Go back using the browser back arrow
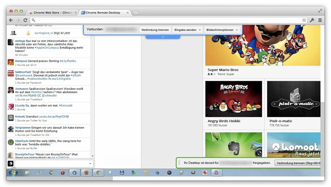This screenshot has width=331, height=187. 11,20
